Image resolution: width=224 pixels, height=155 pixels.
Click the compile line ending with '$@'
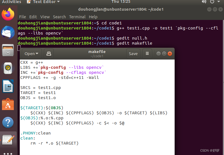pos(77,123)
